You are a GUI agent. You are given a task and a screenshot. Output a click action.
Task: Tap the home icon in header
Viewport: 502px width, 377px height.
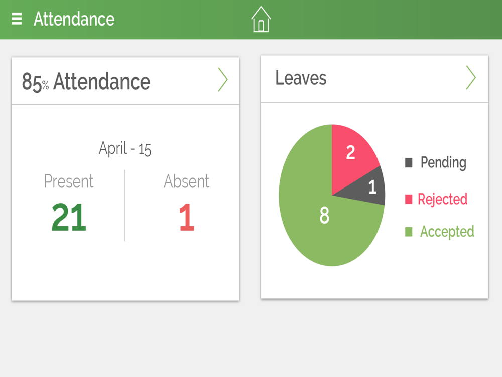pyautogui.click(x=261, y=19)
